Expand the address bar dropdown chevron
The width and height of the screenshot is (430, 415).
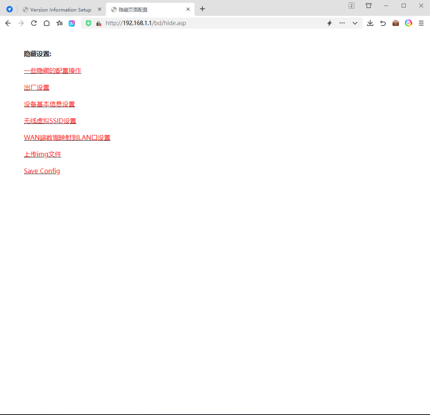pos(355,23)
